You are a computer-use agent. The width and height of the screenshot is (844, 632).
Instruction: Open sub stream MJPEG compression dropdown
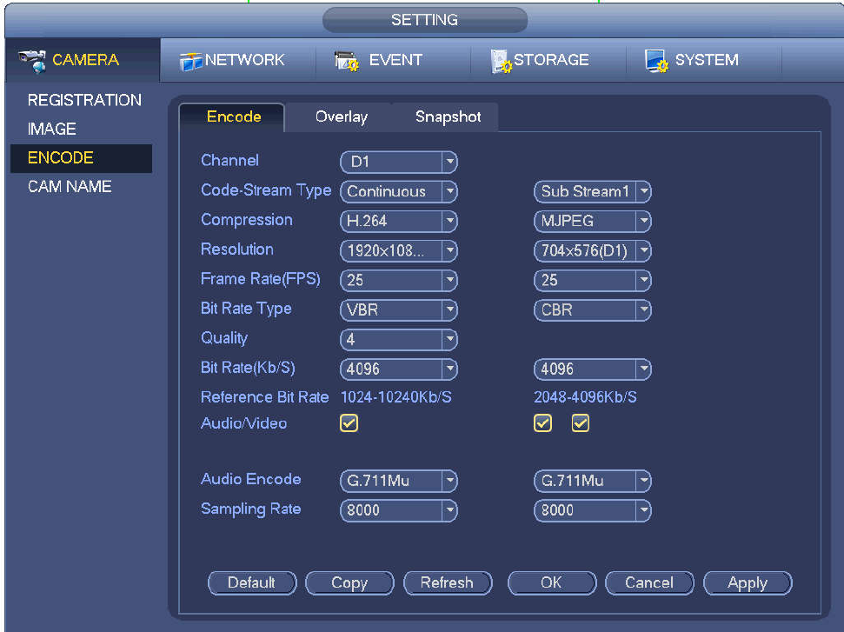[593, 222]
